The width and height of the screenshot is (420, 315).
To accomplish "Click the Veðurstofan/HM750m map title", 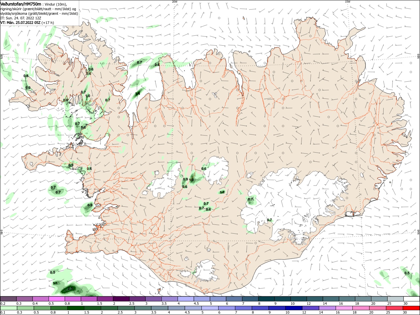I will pos(21,4).
